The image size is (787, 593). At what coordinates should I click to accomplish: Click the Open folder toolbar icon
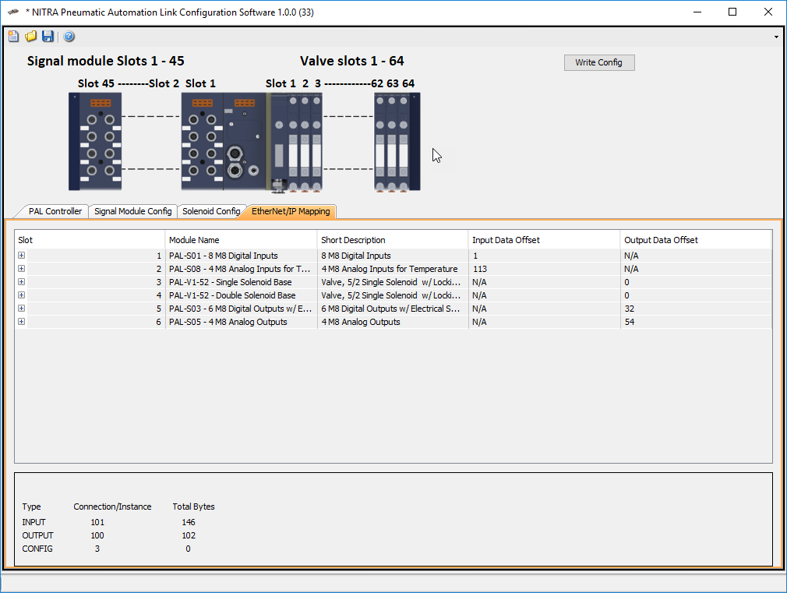tap(30, 36)
